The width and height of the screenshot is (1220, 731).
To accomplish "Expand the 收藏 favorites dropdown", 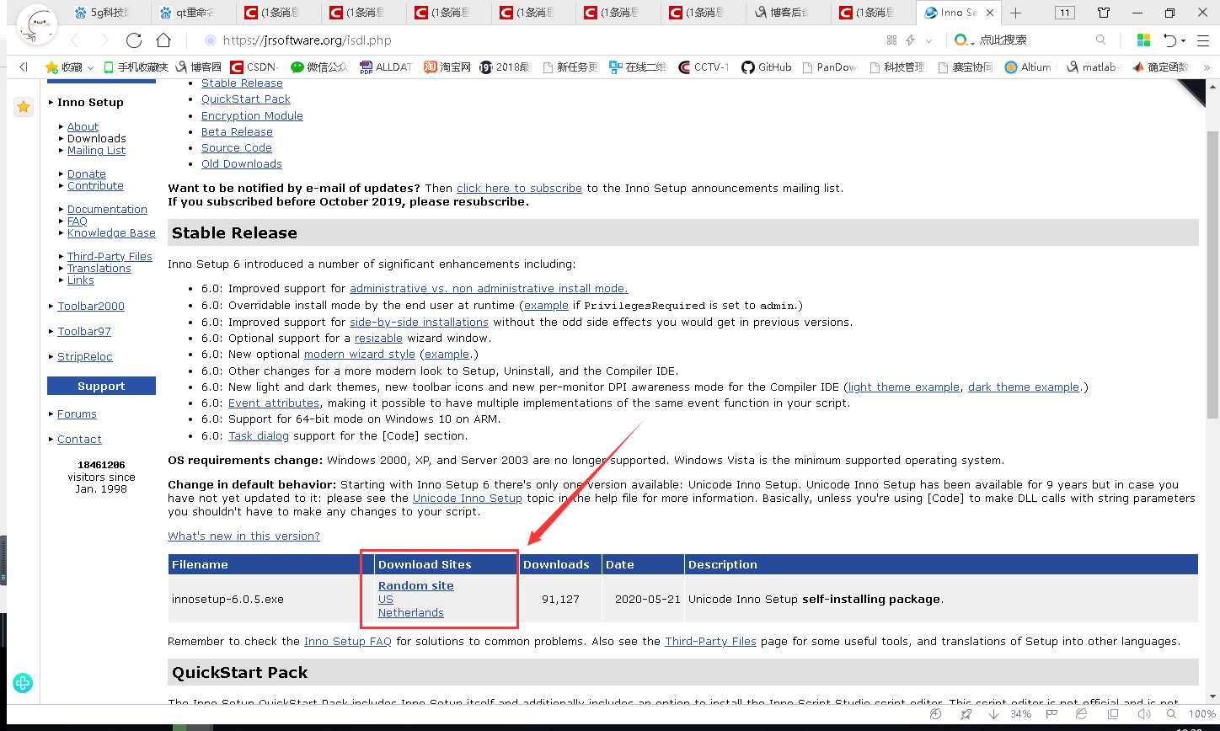I will [90, 67].
